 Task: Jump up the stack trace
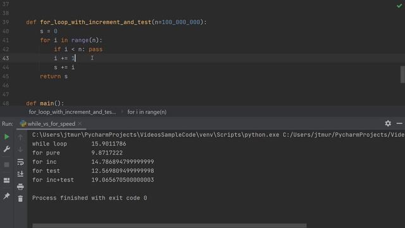[x=20, y=137]
